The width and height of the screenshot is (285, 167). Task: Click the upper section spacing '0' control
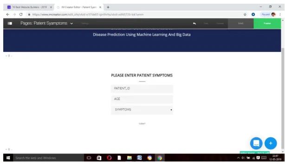9,56
